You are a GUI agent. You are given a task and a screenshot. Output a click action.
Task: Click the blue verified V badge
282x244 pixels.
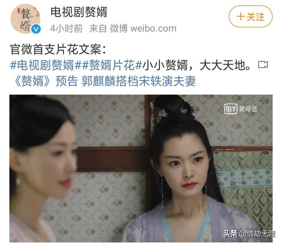point(36,29)
